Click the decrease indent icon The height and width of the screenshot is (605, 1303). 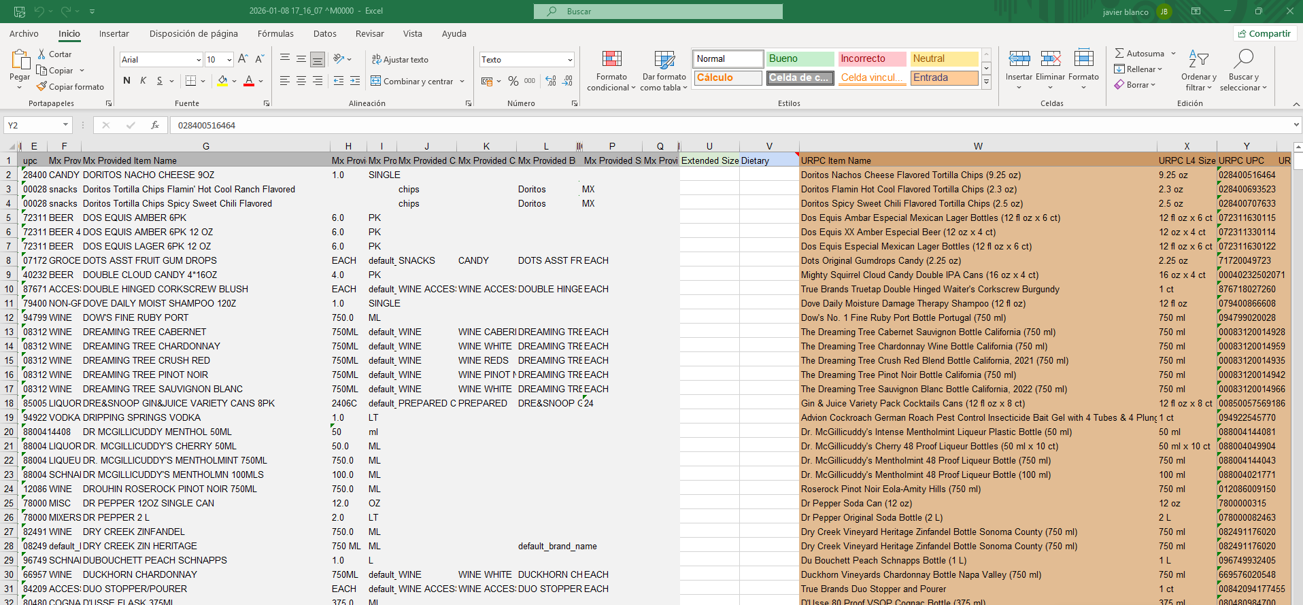point(339,81)
